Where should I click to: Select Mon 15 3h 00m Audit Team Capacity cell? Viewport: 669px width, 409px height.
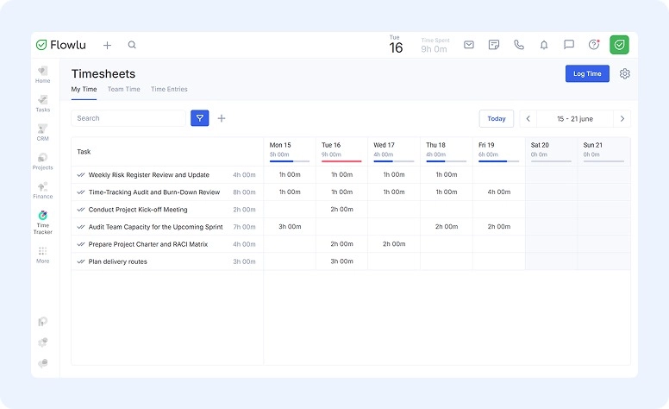[290, 227]
